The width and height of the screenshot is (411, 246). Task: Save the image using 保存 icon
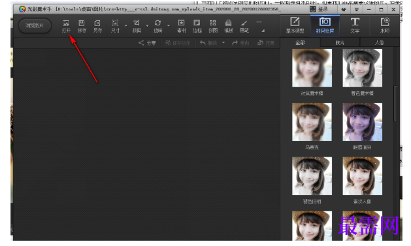point(82,26)
